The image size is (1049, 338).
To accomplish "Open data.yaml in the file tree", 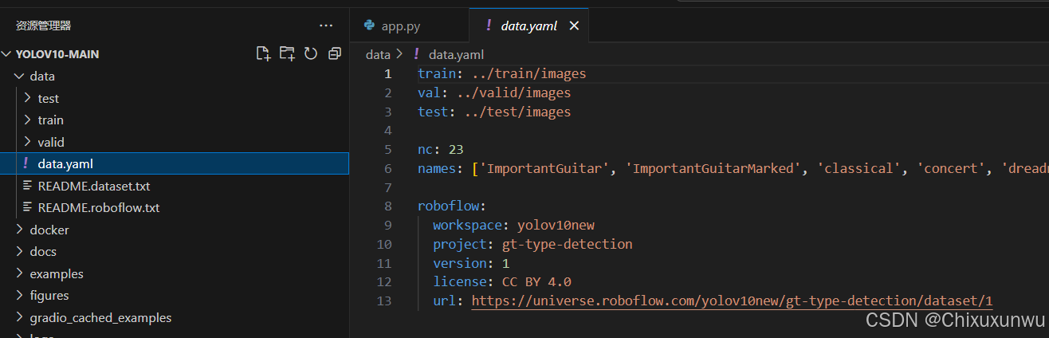I will [175, 163].
